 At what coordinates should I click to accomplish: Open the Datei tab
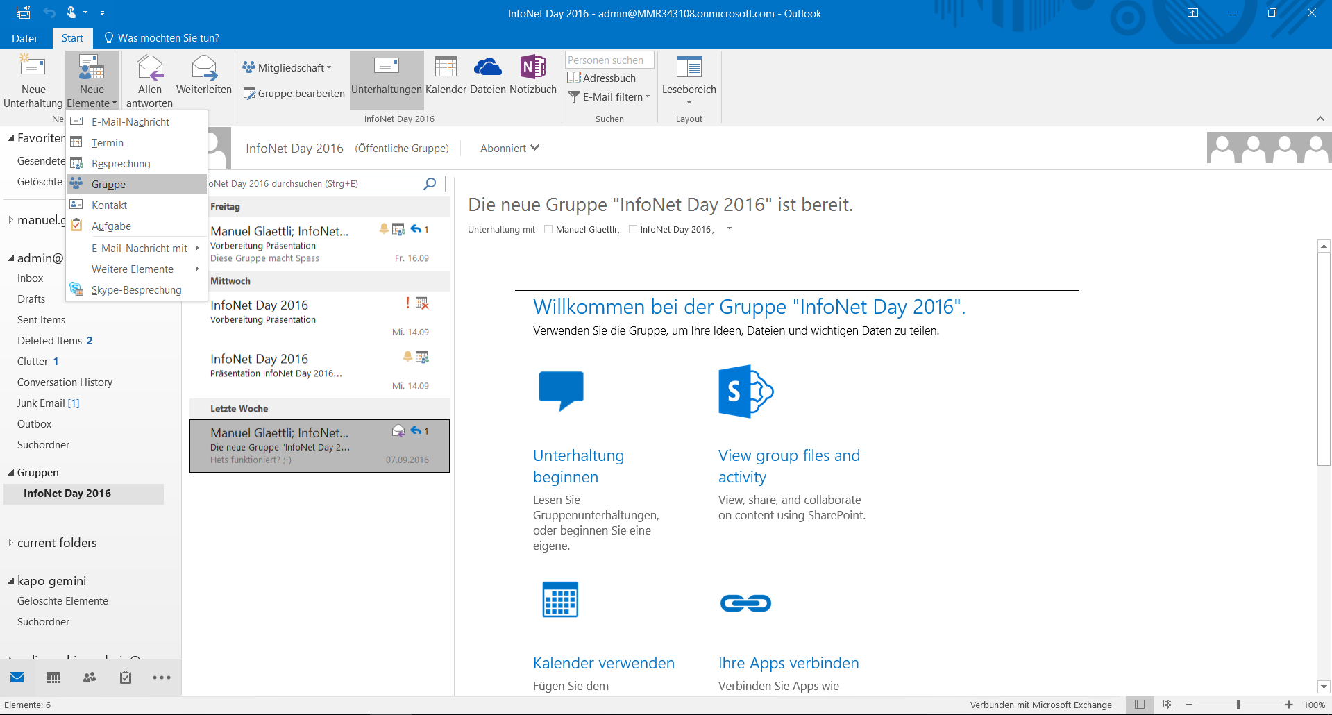(x=24, y=38)
